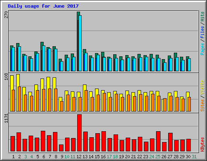Viewport: 207px width, 161px height.
Task: Select green weekend day label "3"
Action: (x=25, y=157)
